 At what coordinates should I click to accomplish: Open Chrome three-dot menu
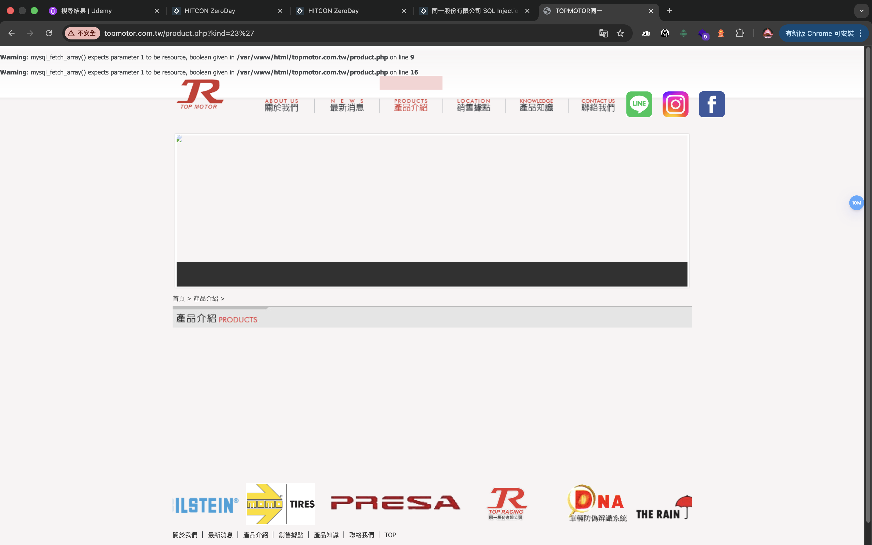coord(861,33)
